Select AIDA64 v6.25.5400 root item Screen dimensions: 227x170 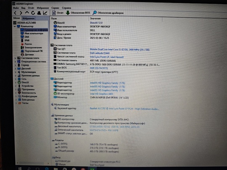tap(25, 23)
